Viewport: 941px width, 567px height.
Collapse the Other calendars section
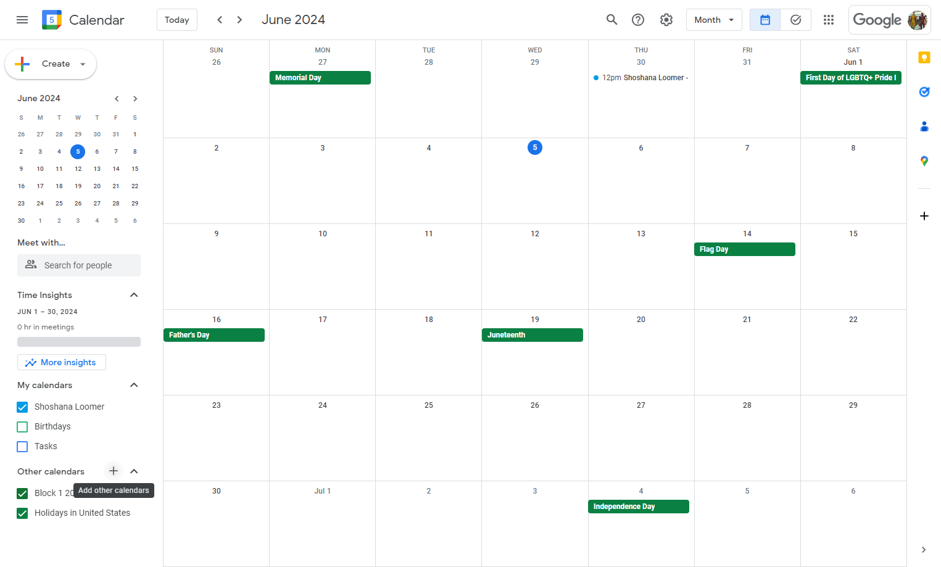click(x=134, y=471)
